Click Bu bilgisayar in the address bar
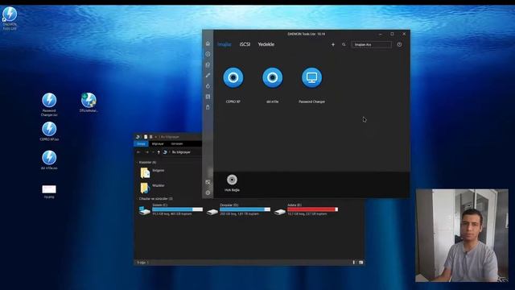 181,152
